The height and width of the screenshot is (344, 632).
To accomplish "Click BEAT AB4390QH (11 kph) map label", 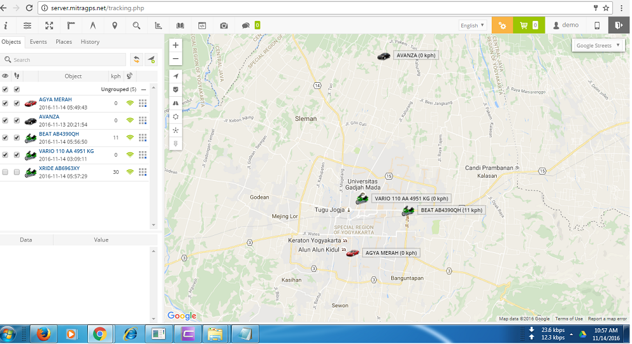I will click(451, 210).
